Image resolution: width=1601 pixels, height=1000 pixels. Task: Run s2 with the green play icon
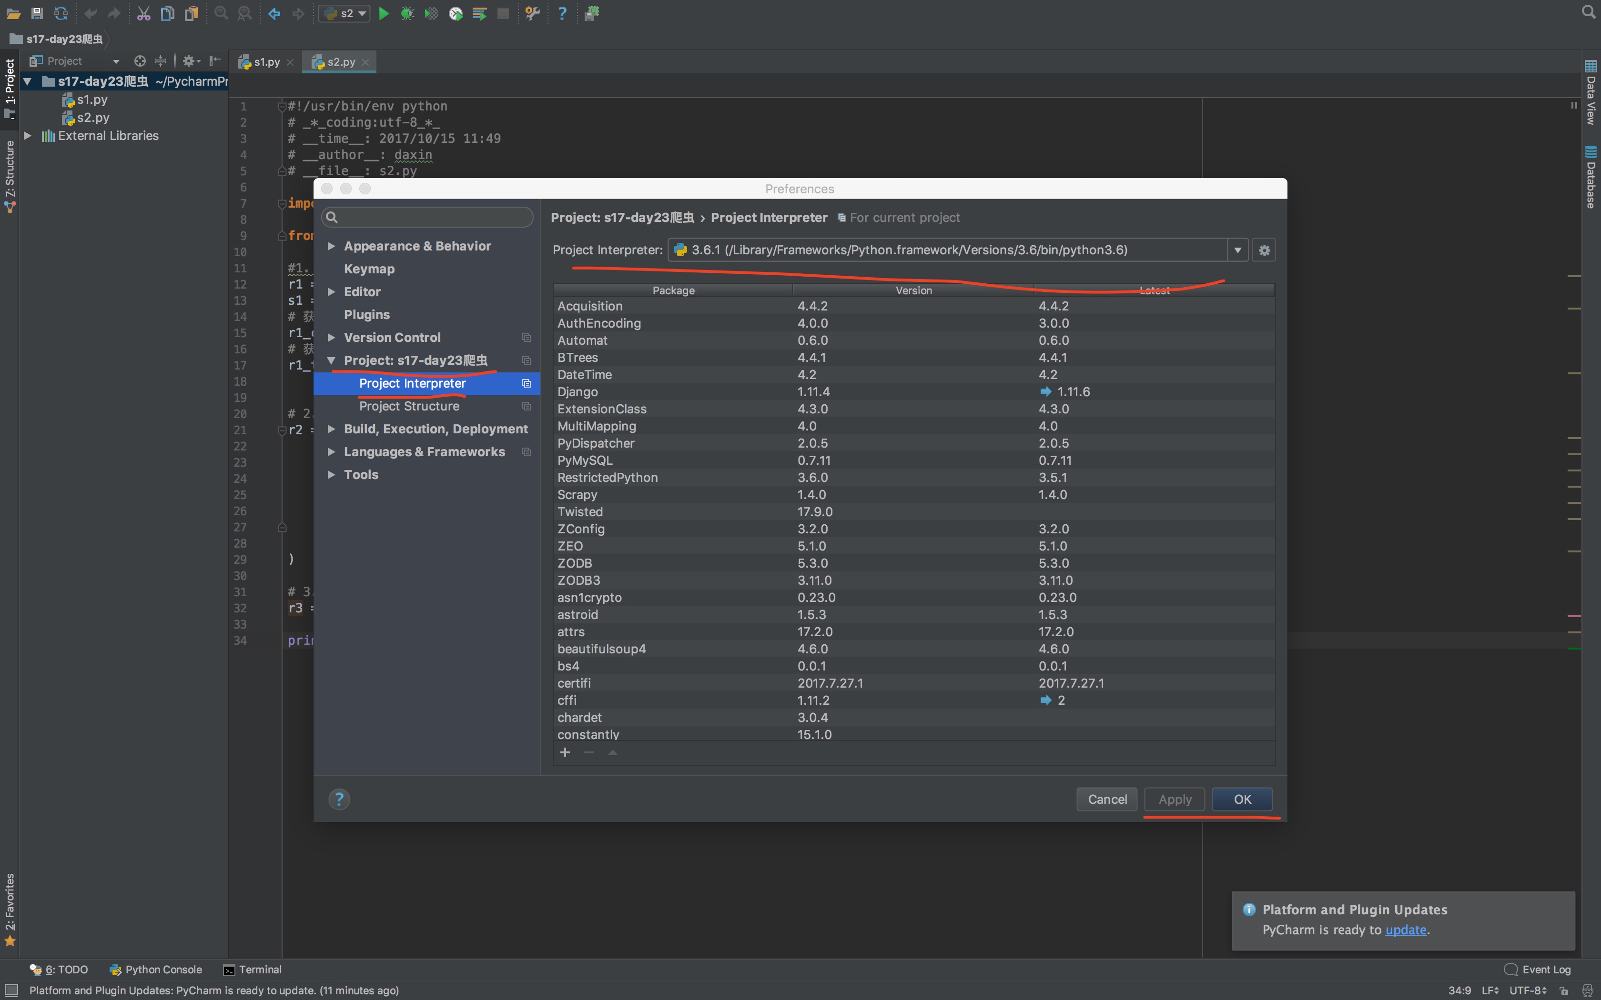(384, 13)
